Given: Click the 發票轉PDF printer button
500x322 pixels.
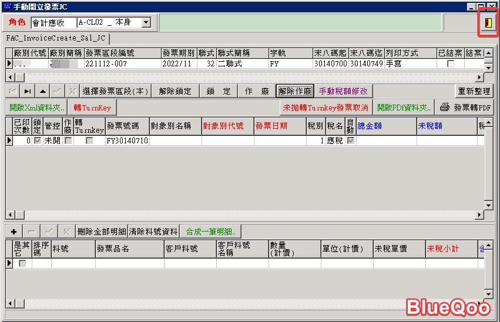Looking at the screenshot, I should [465, 108].
